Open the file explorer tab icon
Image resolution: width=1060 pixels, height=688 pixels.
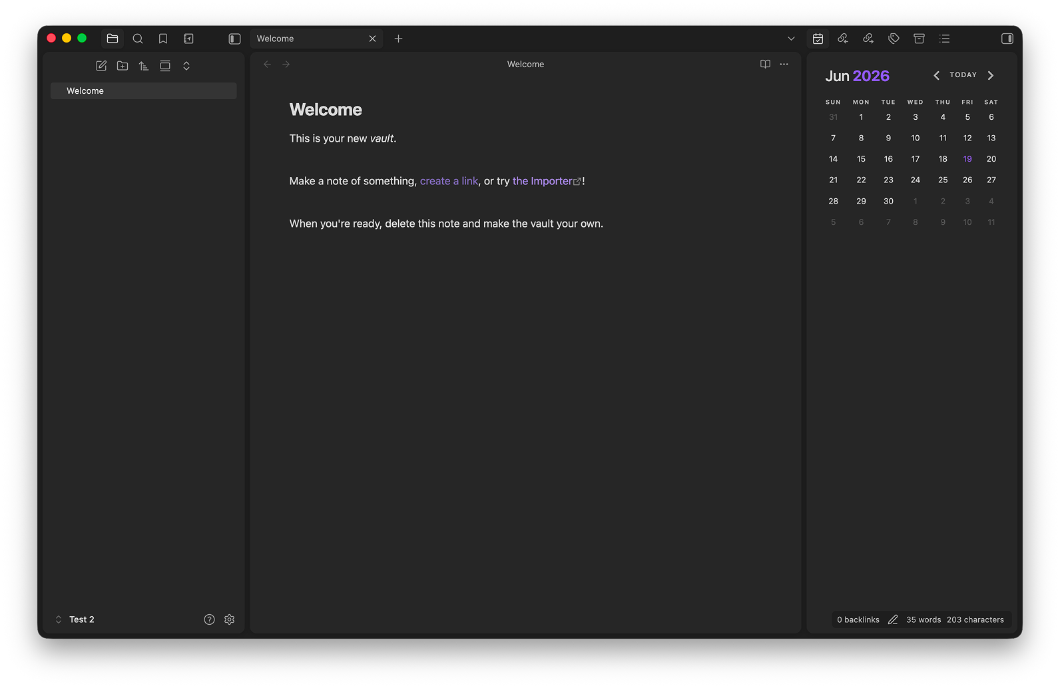pyautogui.click(x=113, y=39)
